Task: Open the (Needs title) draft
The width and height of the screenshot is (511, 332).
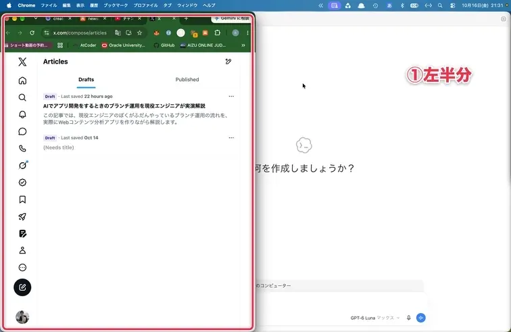Action: pyautogui.click(x=59, y=147)
